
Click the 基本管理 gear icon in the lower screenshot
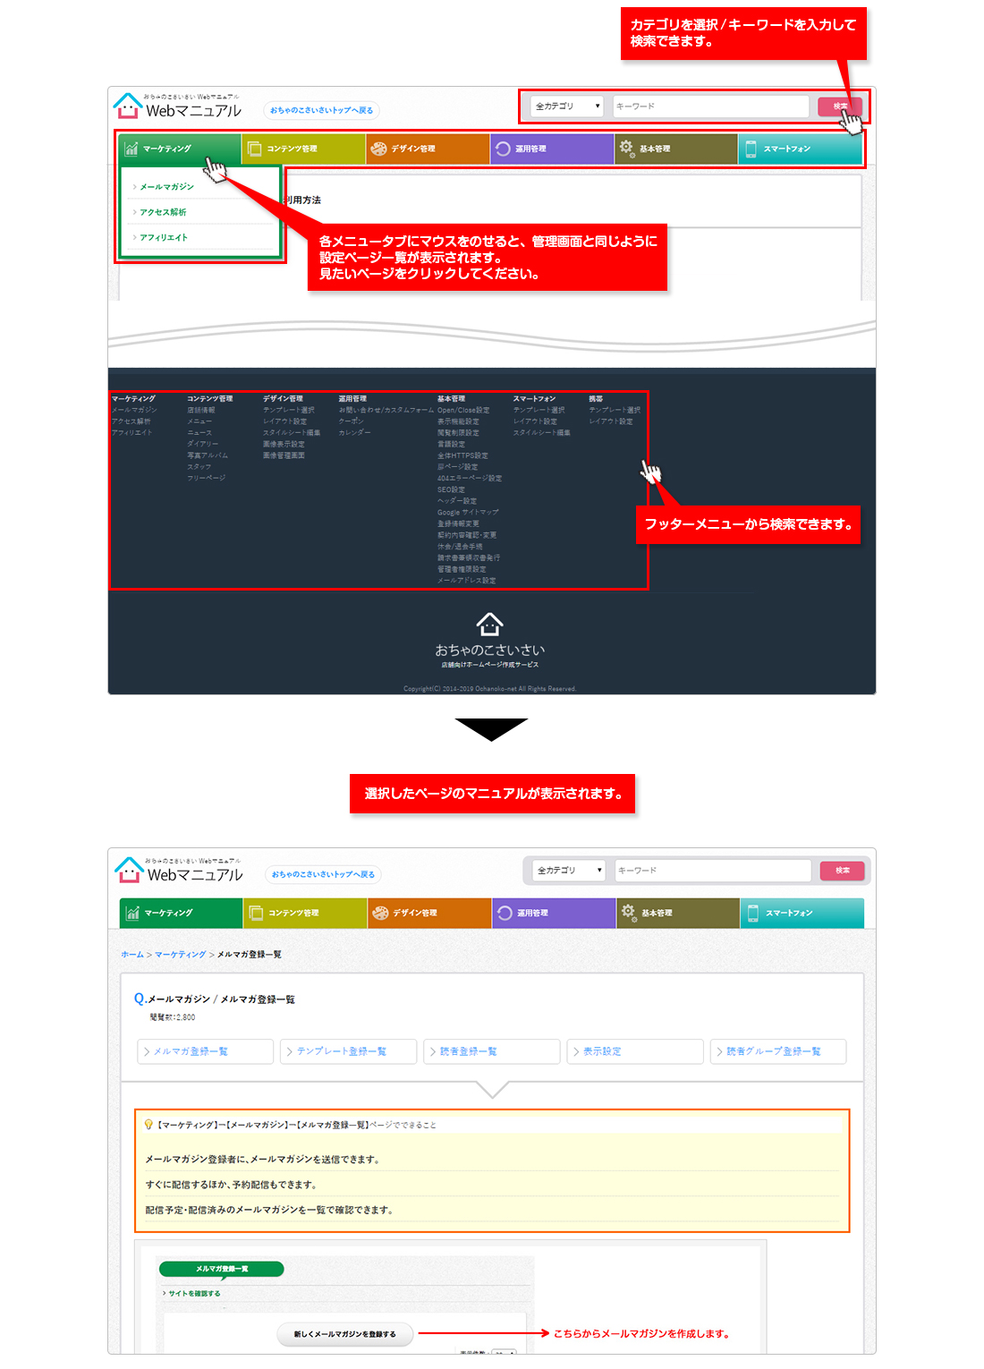pos(629,913)
